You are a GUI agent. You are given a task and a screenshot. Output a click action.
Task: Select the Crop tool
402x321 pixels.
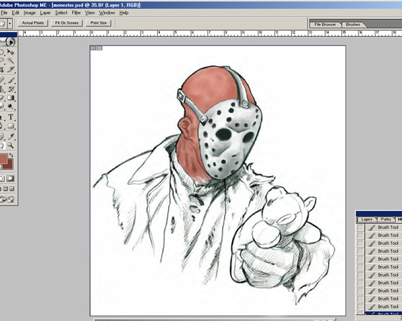click(x=2, y=69)
